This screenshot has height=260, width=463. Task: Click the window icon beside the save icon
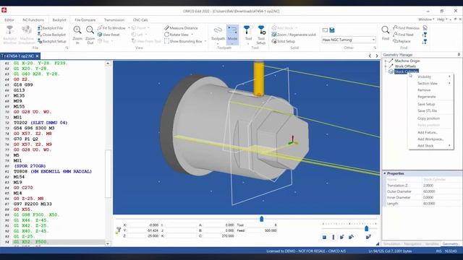(x=325, y=30)
